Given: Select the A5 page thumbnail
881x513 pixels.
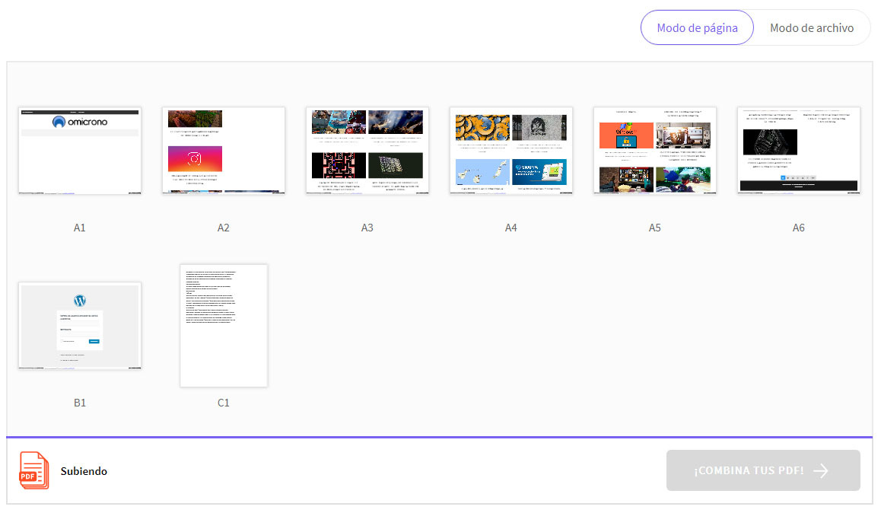Looking at the screenshot, I should pyautogui.click(x=655, y=151).
